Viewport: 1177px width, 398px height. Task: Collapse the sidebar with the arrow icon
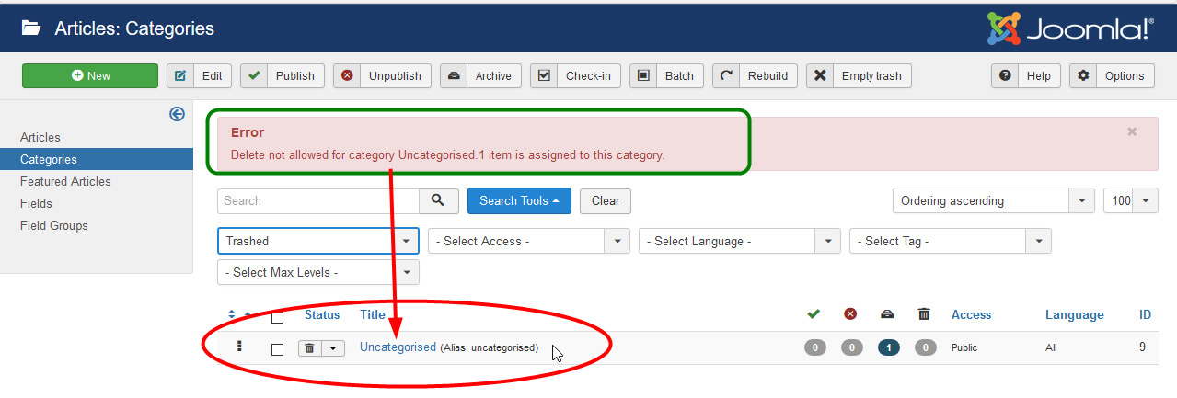[x=178, y=114]
